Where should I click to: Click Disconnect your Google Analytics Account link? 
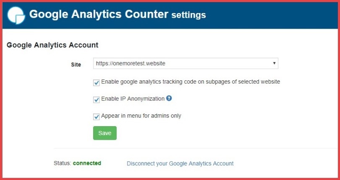pos(180,163)
